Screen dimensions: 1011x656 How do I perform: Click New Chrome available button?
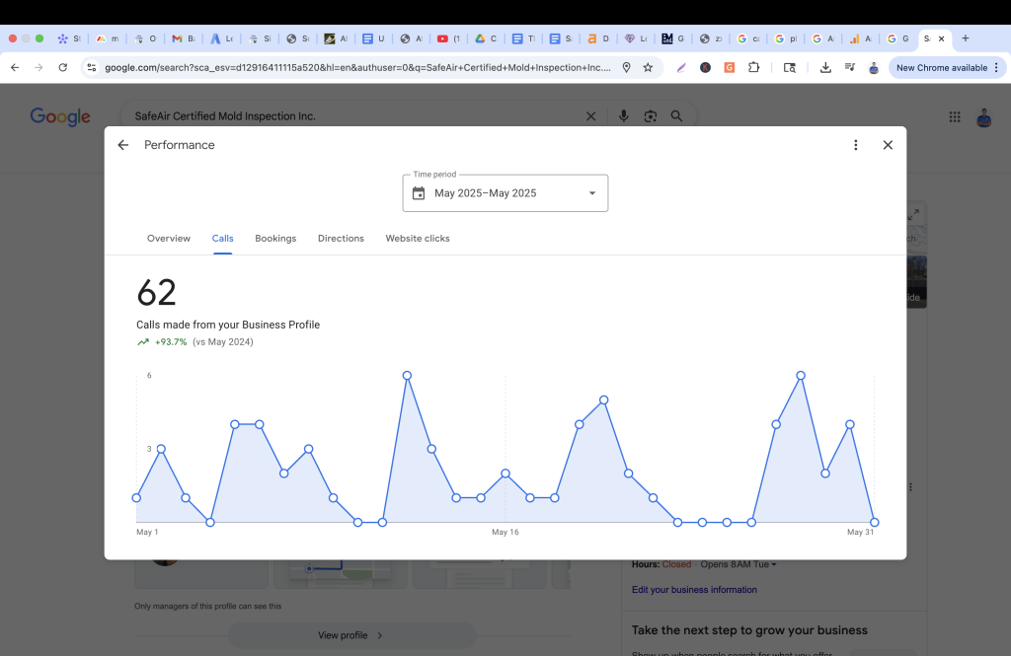pyautogui.click(x=941, y=68)
